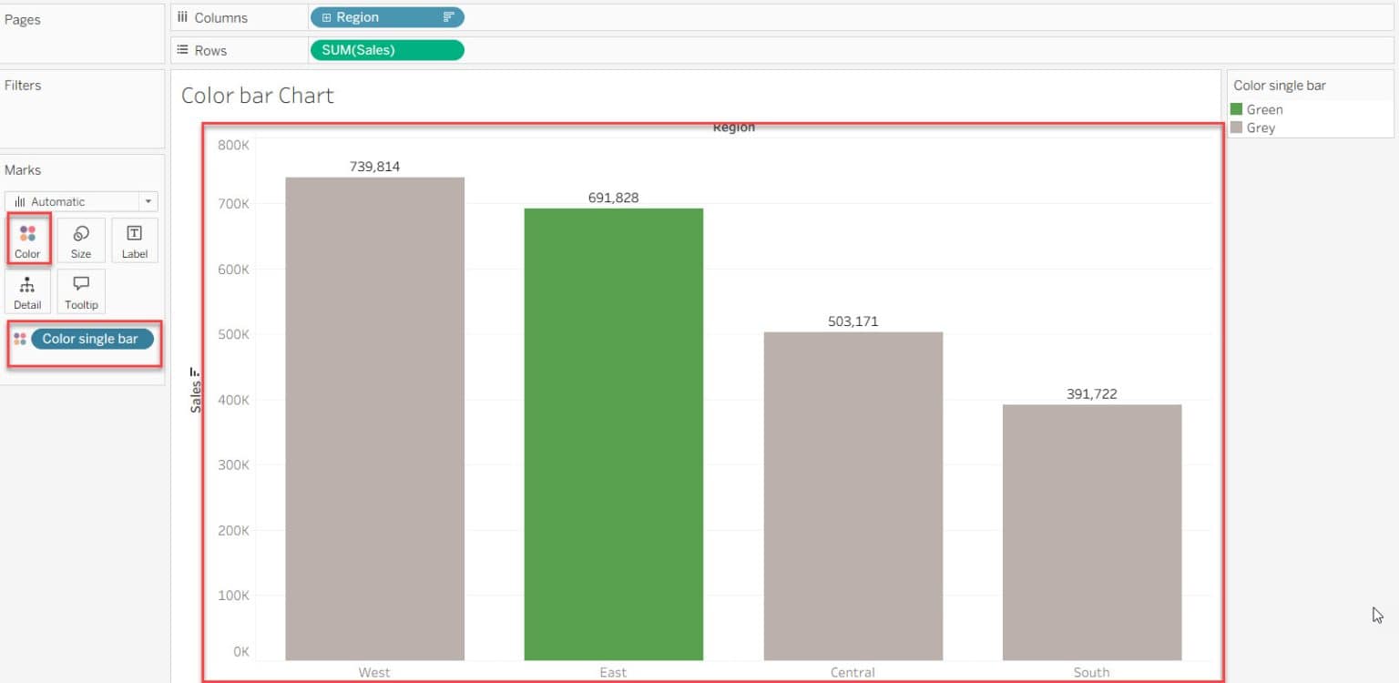Click the Sales axis title
The height and width of the screenshot is (683, 1399).
195,398
